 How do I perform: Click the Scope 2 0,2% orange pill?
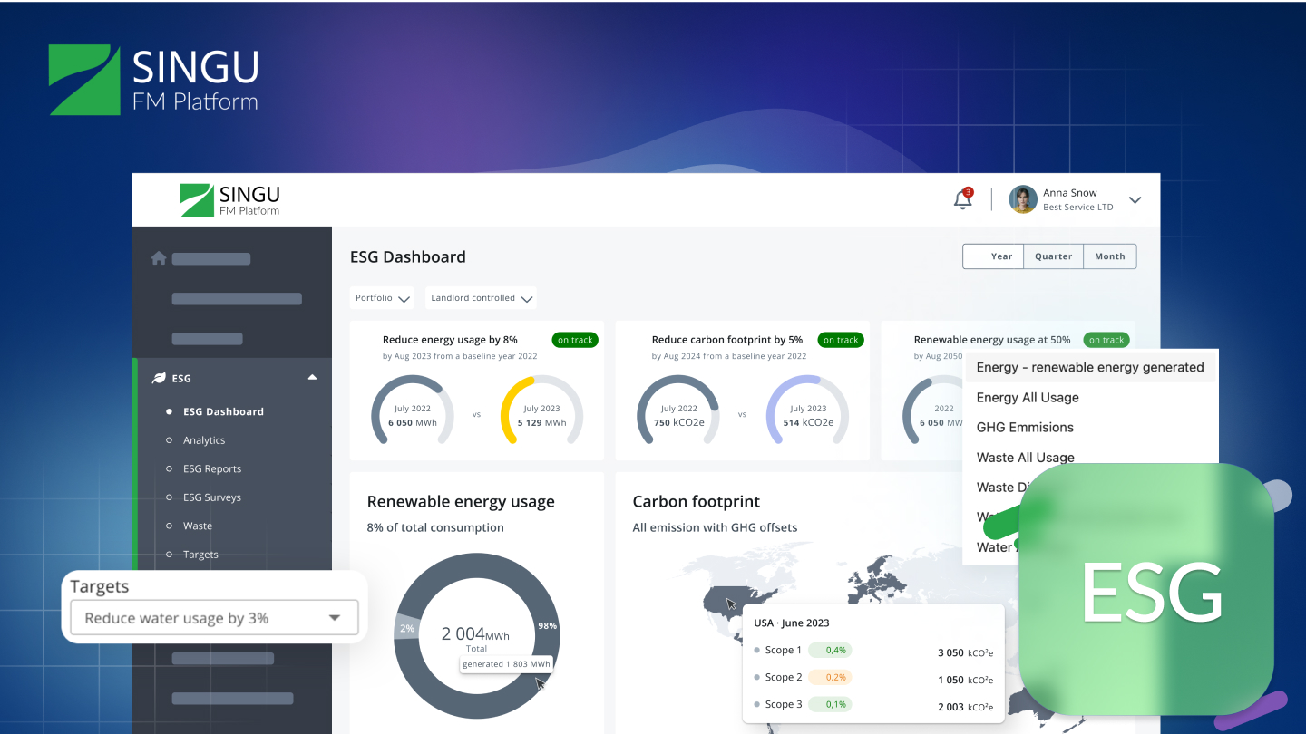[829, 678]
